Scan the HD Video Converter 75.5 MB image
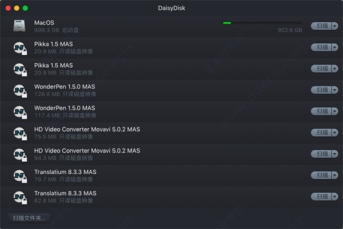This screenshot has width=343, height=229. click(x=321, y=133)
